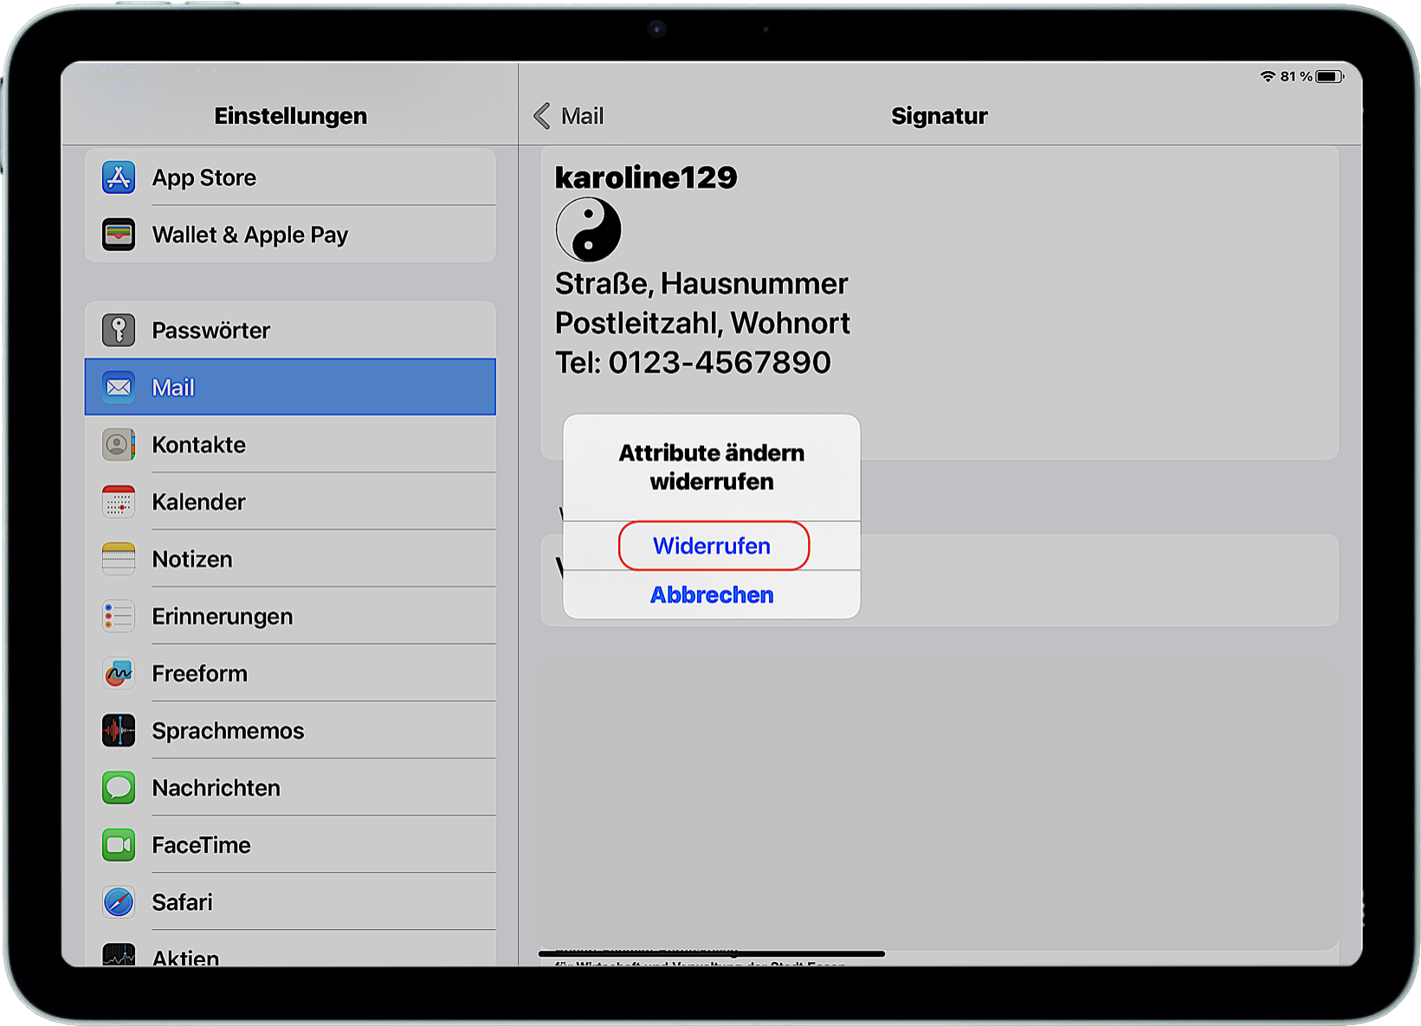Open FaceTime settings
This screenshot has width=1421, height=1026.
click(290, 844)
